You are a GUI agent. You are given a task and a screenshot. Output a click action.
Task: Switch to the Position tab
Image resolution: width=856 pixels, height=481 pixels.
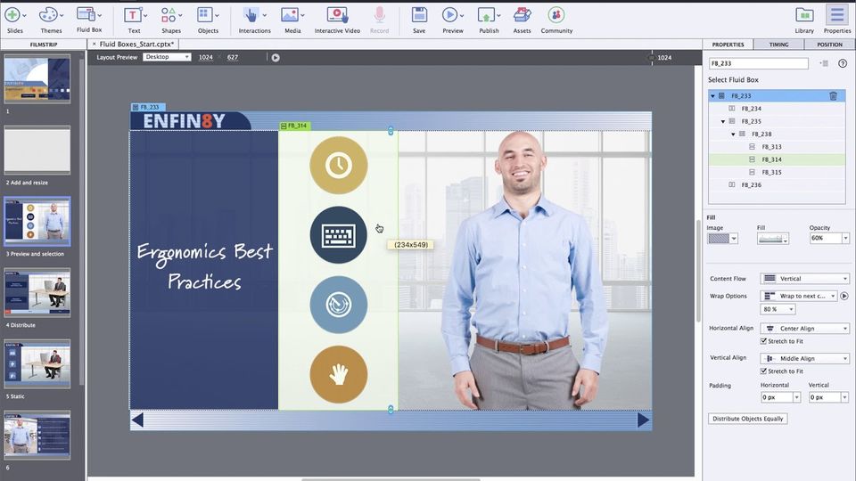[830, 45]
